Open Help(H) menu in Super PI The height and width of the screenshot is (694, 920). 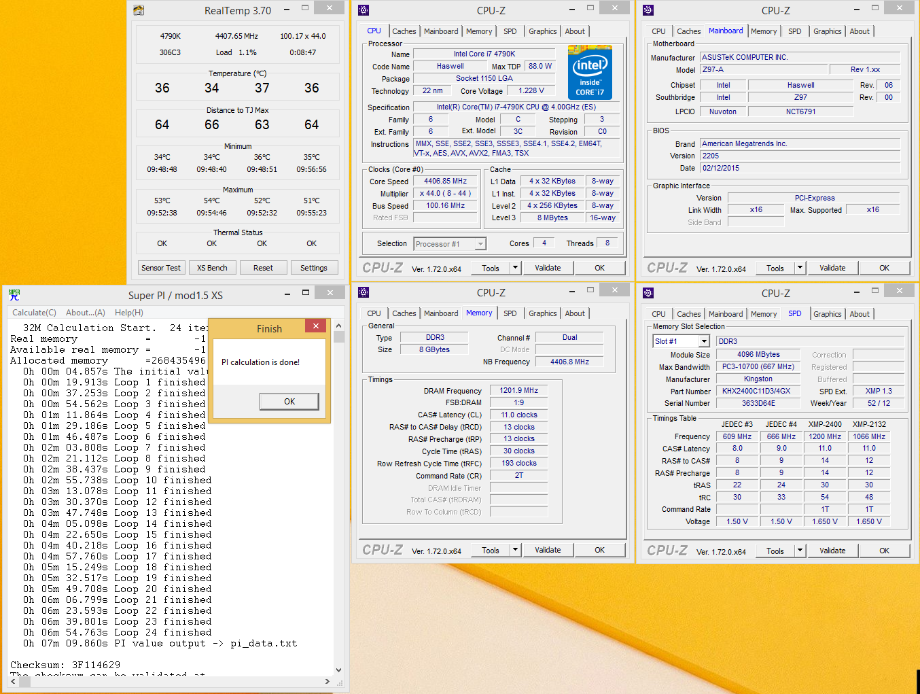tap(129, 313)
